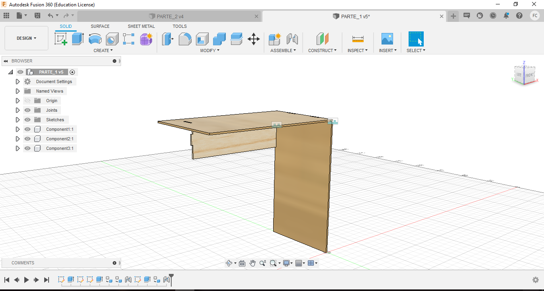Toggle visibility of the Sketches folder
544x291 pixels.
27,120
